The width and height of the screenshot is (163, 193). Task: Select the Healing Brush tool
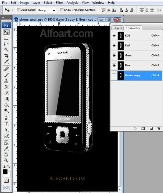pyautogui.click(x=6, y=69)
